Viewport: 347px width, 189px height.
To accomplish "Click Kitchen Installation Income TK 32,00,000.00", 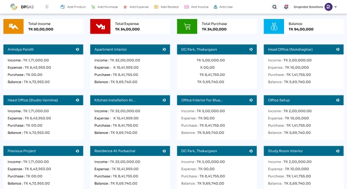I will point(117,111).
